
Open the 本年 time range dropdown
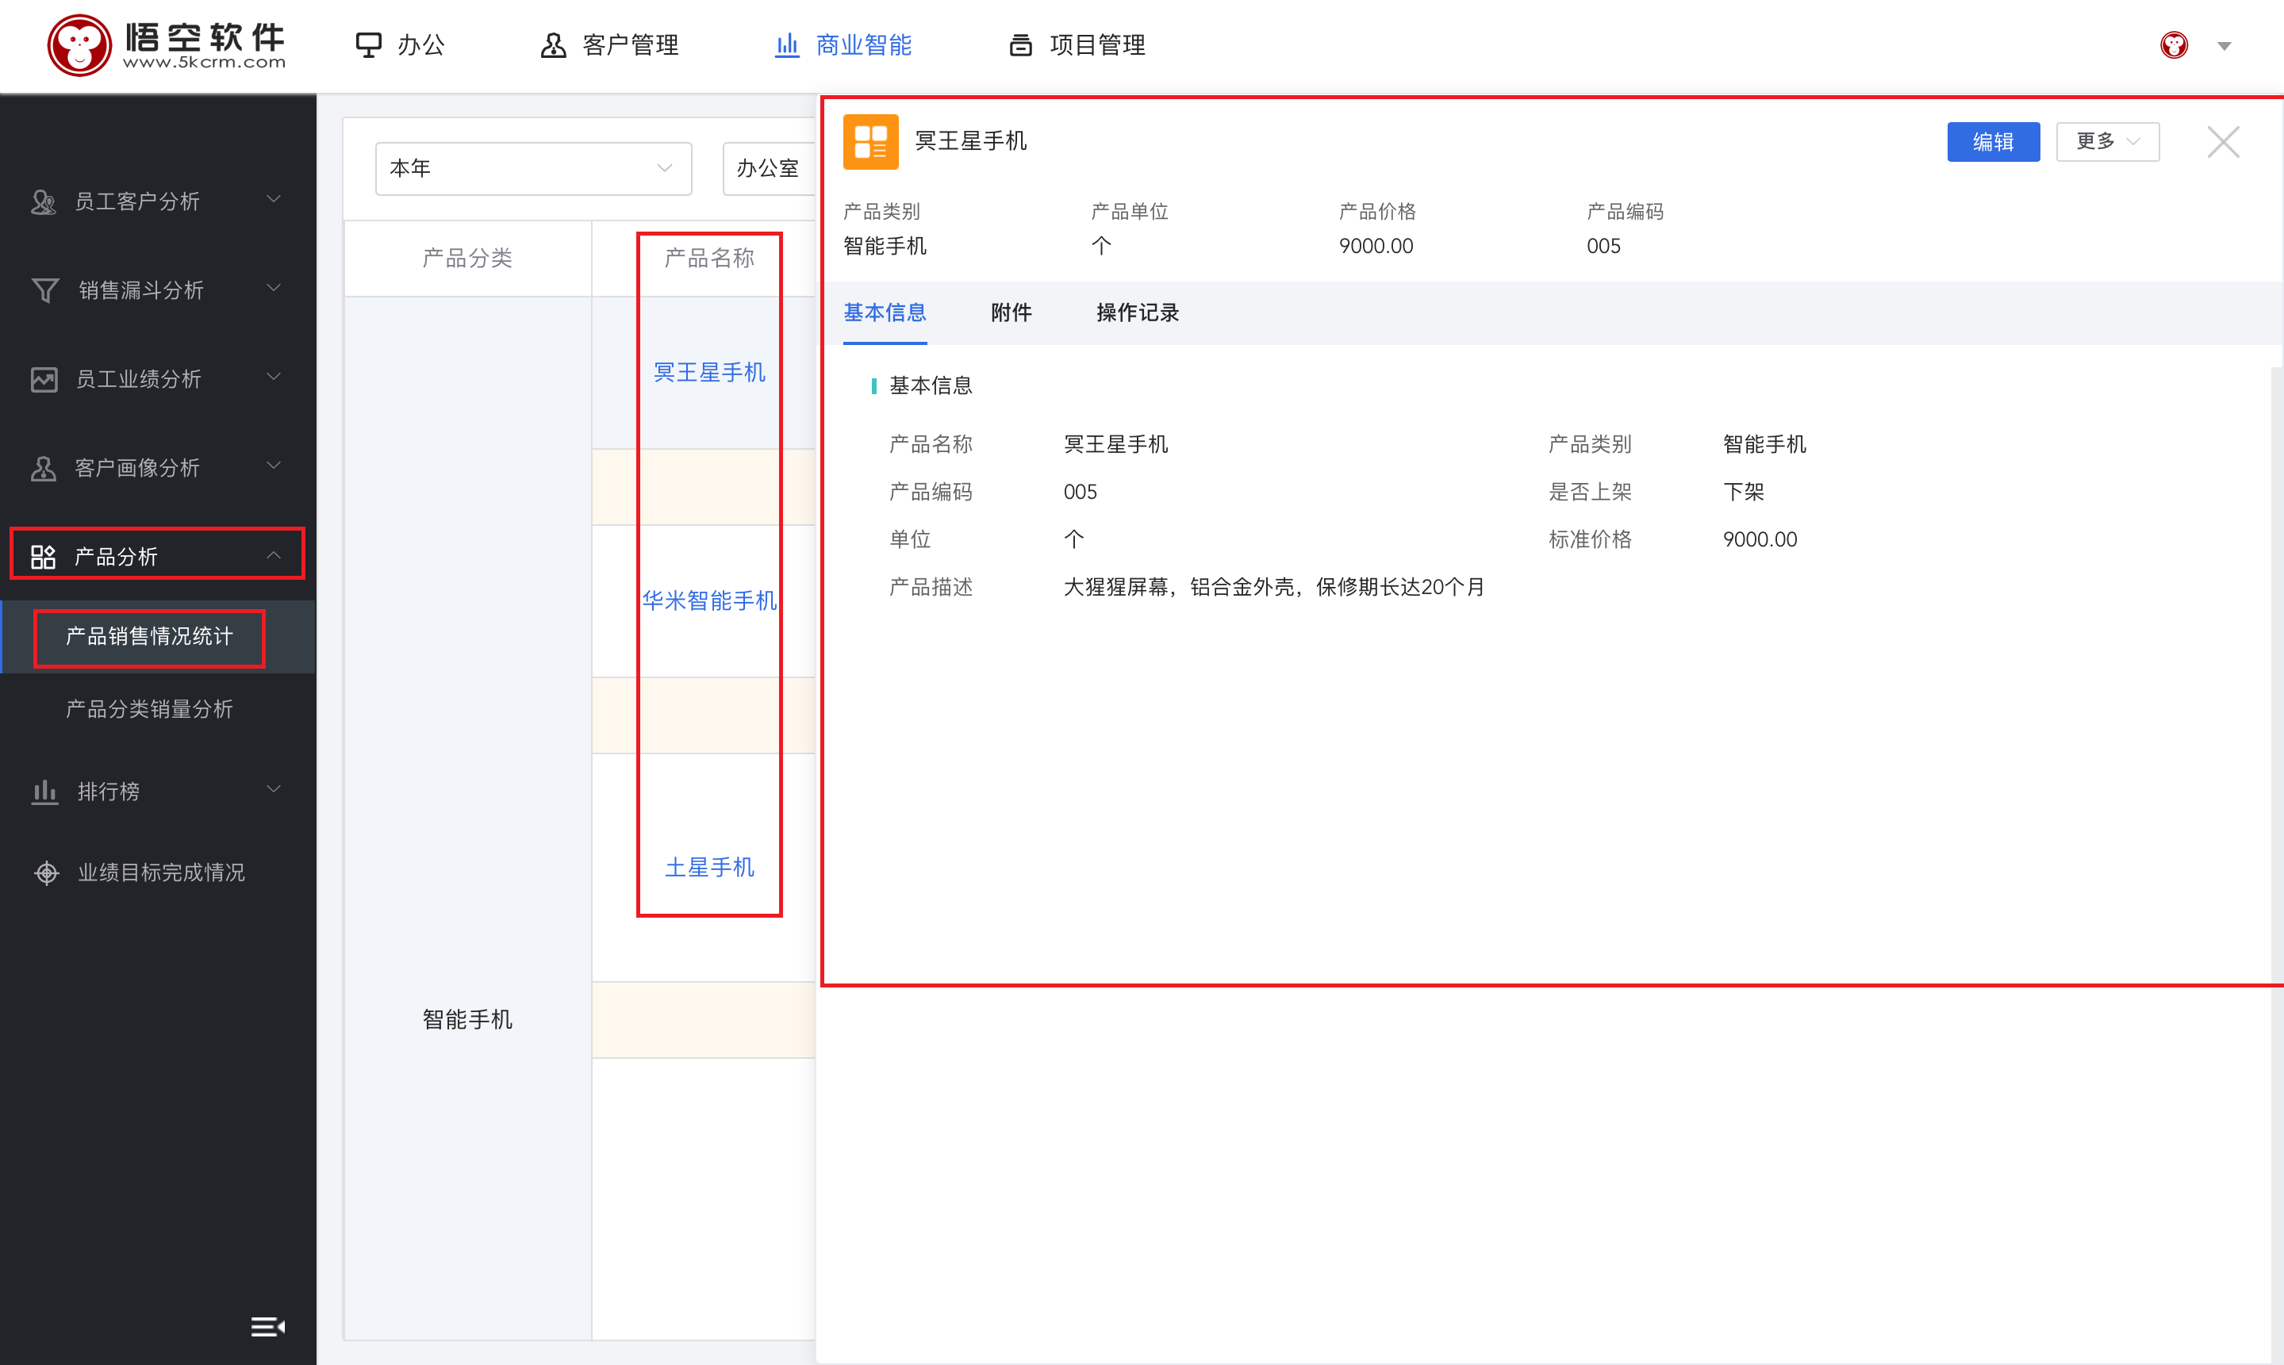click(x=534, y=168)
